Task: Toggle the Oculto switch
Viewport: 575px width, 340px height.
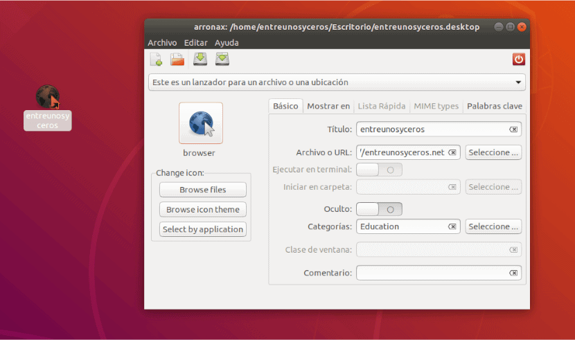Action: point(379,209)
